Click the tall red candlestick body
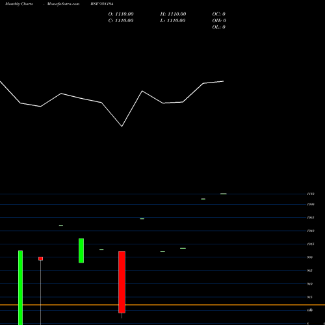 pyautogui.click(x=122, y=282)
